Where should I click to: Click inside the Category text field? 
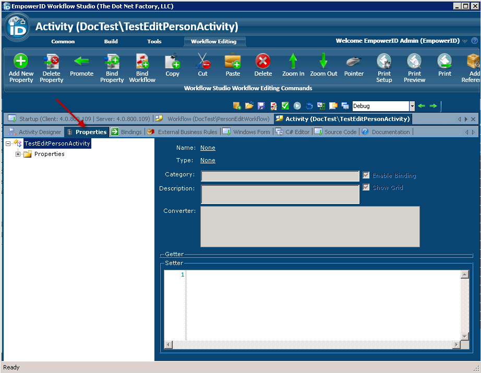pyautogui.click(x=280, y=176)
